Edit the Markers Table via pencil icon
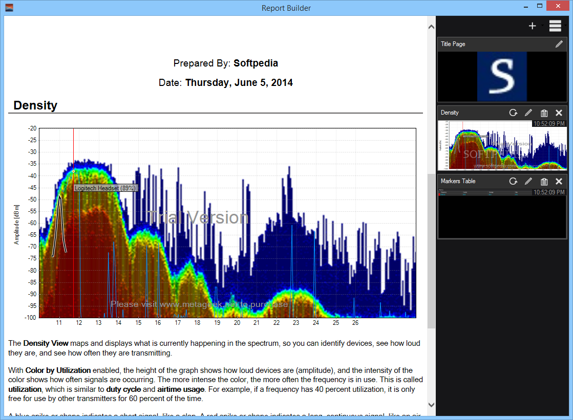 point(528,181)
